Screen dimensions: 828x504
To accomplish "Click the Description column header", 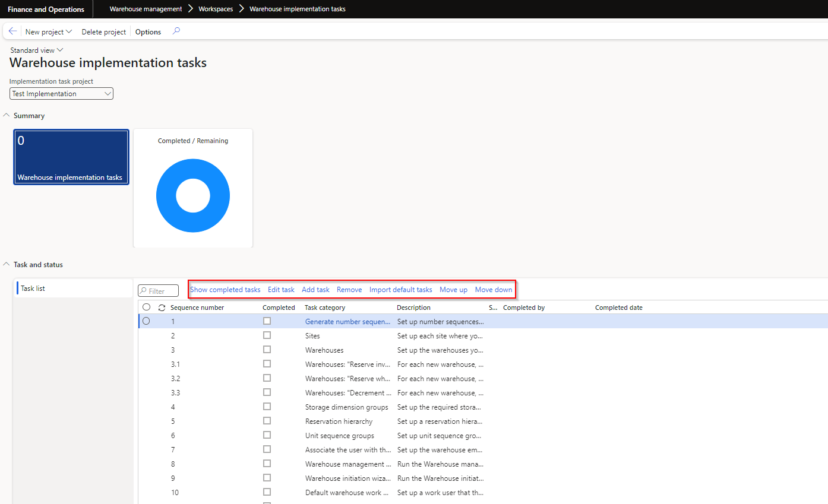I will coord(413,308).
